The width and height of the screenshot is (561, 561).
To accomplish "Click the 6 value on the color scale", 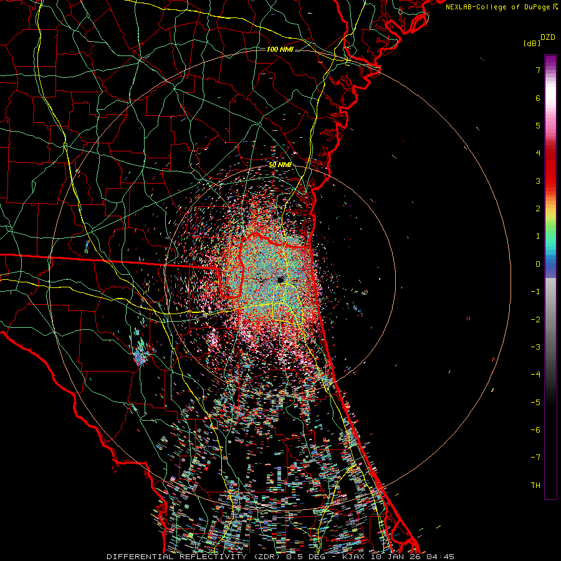I will point(538,98).
